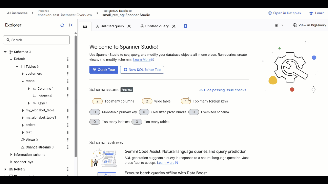Open more options for customers table

click(68, 74)
